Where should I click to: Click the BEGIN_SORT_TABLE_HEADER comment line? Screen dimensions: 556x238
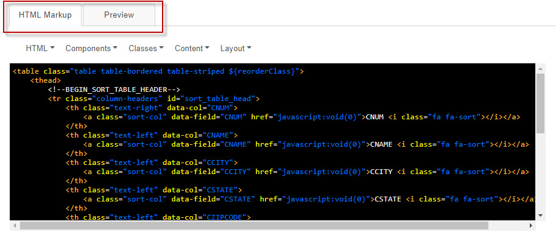(114, 89)
